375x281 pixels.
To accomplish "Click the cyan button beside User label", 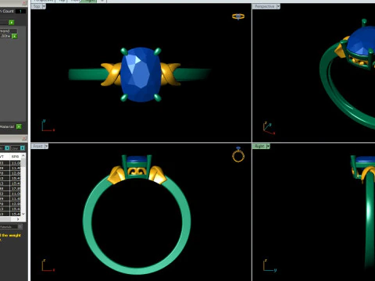I will [x=23, y=148].
